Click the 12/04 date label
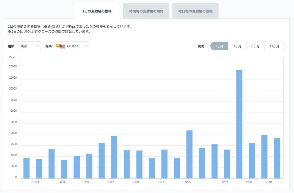The height and width of the screenshot is (193, 294). pos(35,181)
